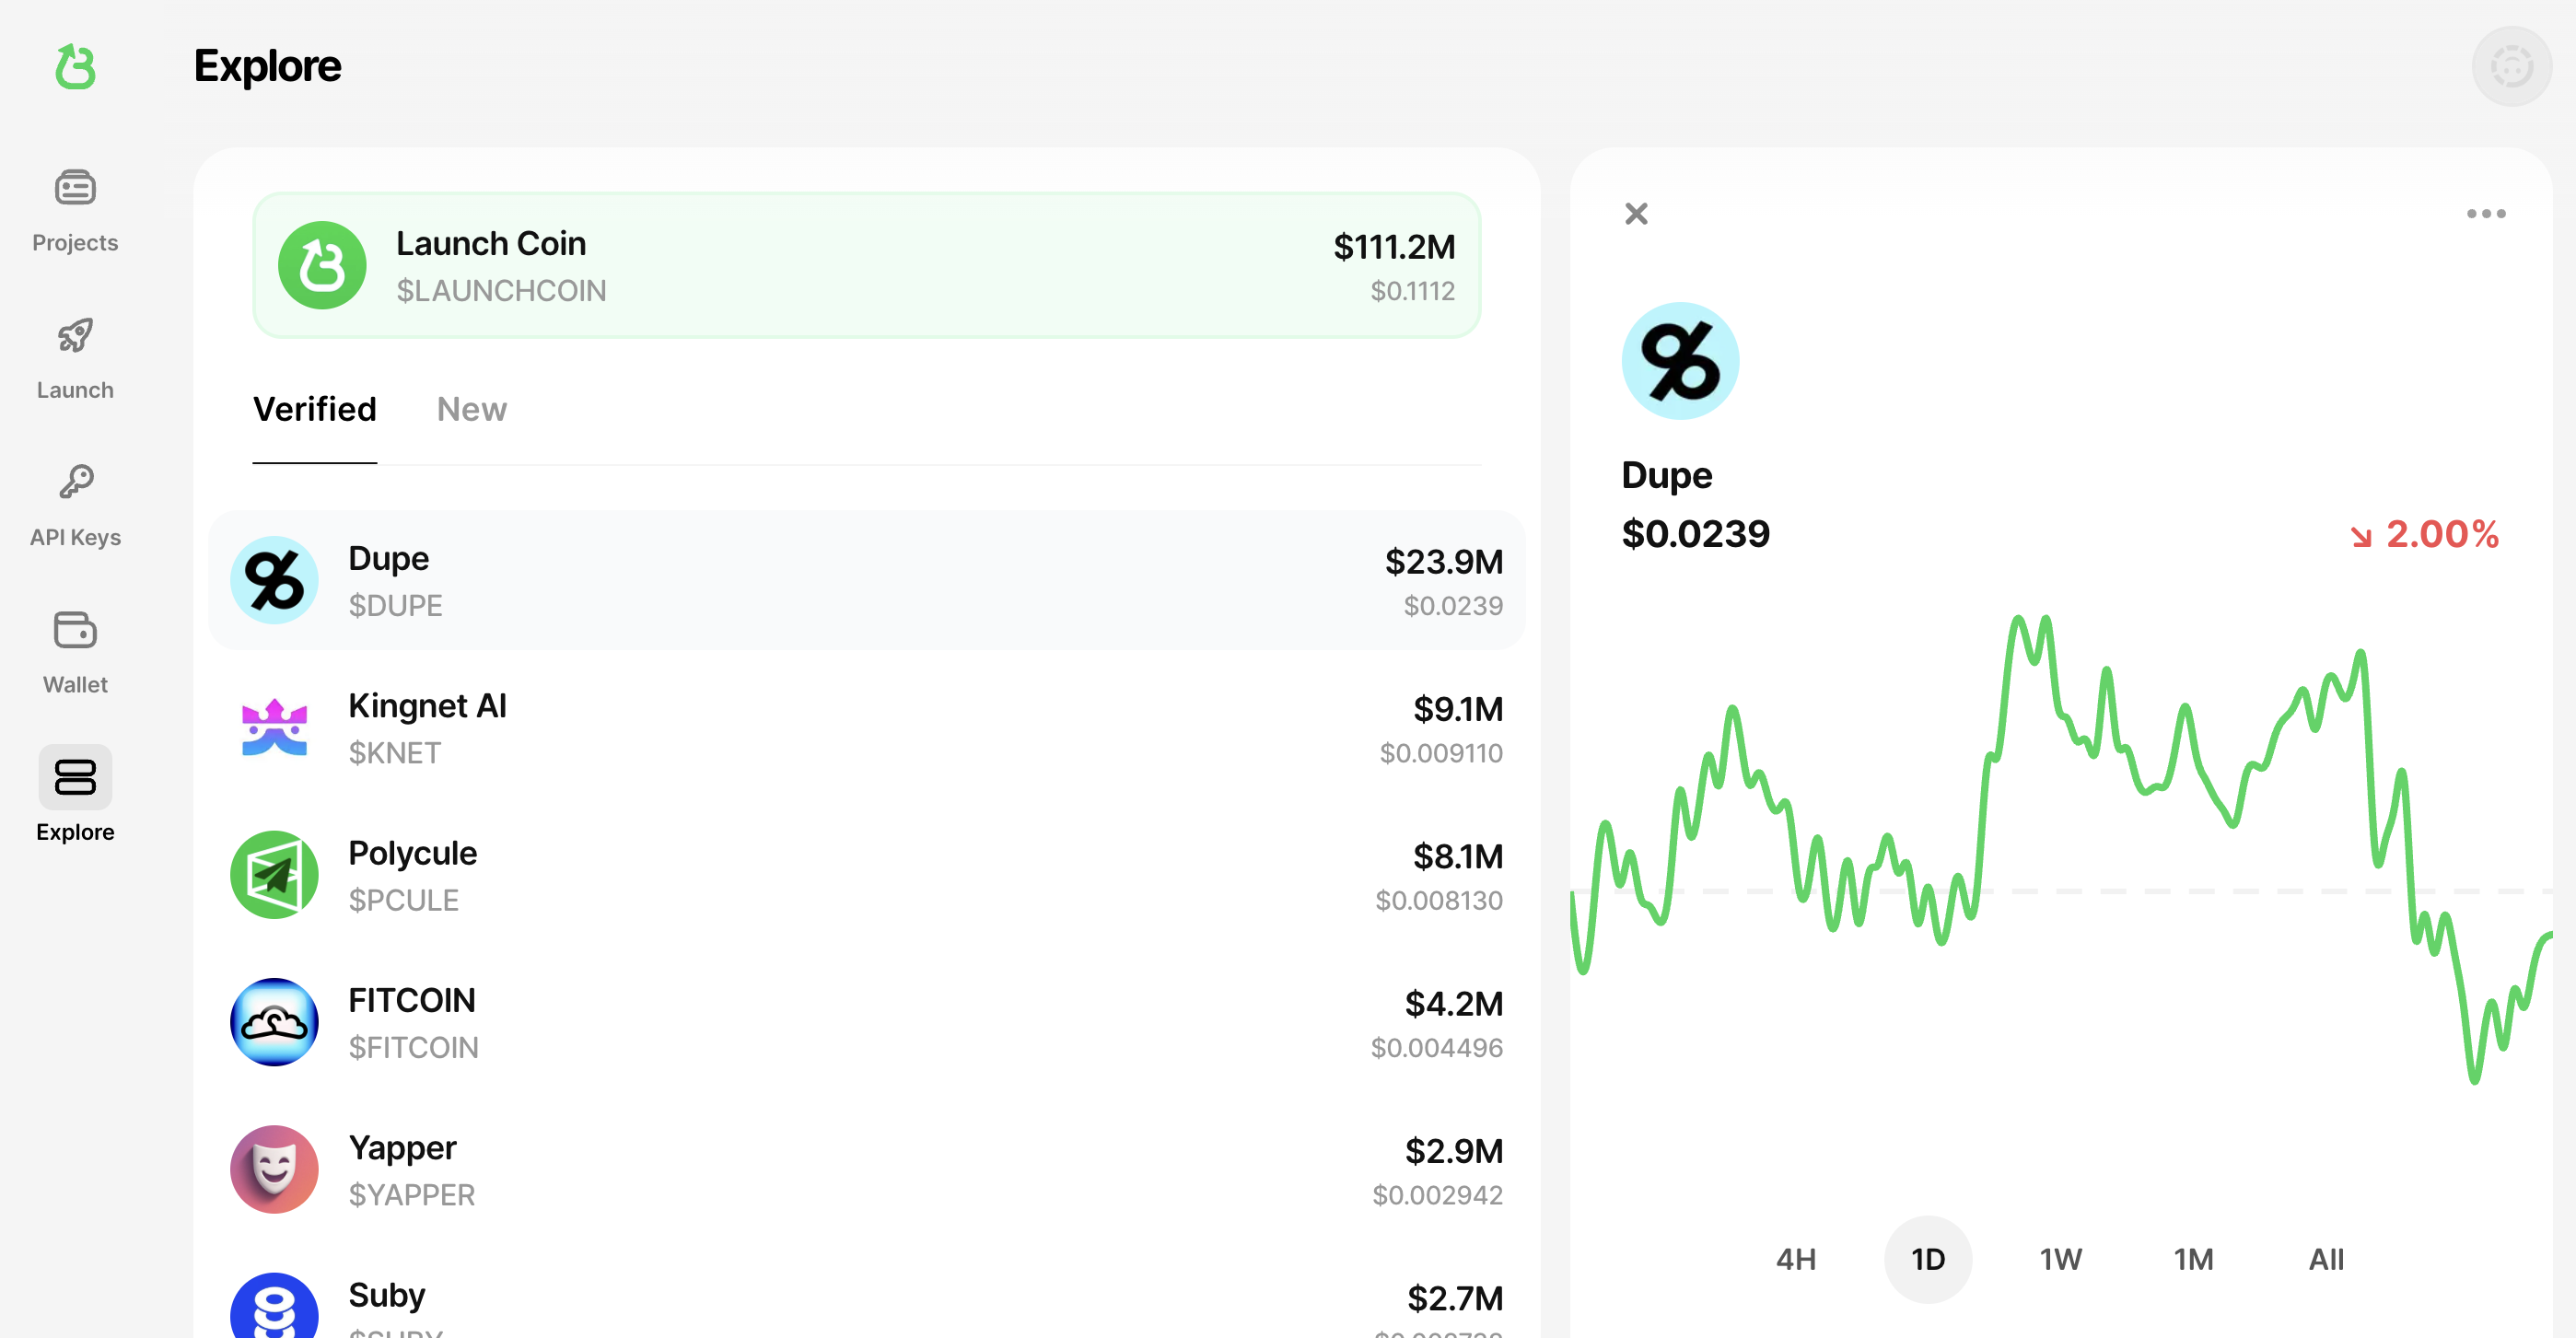2576x1338 pixels.
Task: Open the three-dot options menu on Dupe chart
Action: tap(2484, 213)
